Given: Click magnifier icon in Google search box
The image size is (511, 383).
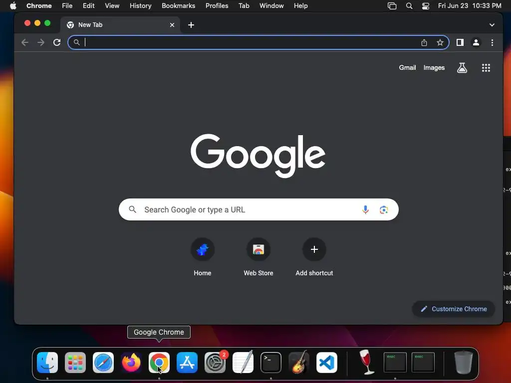Looking at the screenshot, I should pyautogui.click(x=133, y=209).
